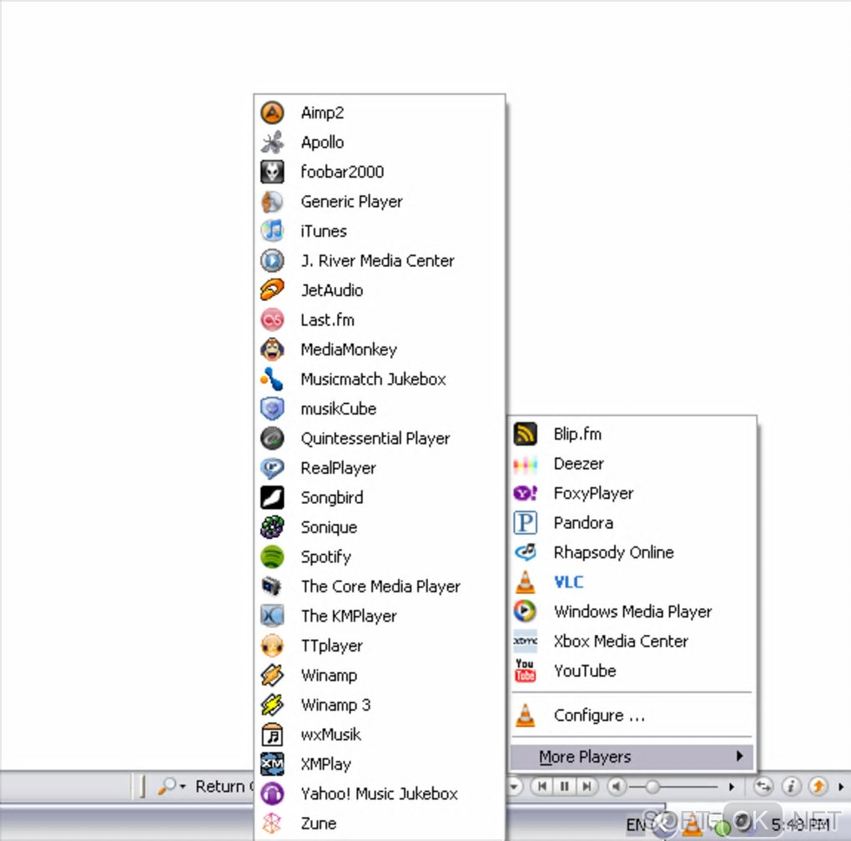Open the dropdown left of previous-track button
The image size is (851, 841).
[x=515, y=786]
